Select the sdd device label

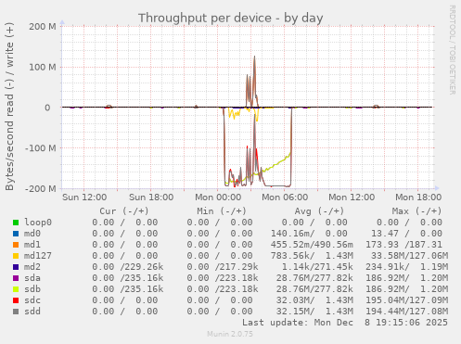pos(32,312)
